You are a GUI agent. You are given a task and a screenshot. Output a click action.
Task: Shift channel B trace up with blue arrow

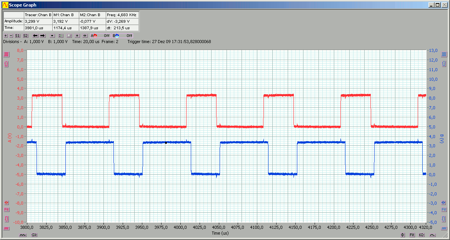(x=444, y=64)
